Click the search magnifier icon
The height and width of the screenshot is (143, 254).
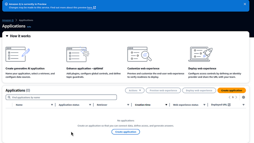[9, 97]
